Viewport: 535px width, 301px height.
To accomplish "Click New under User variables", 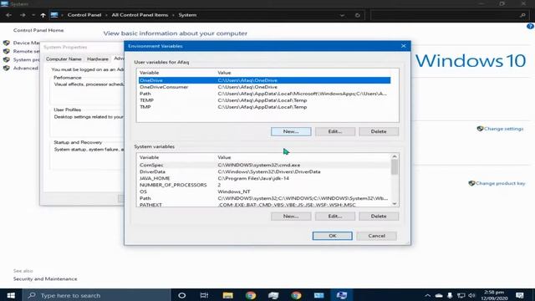I will point(291,131).
